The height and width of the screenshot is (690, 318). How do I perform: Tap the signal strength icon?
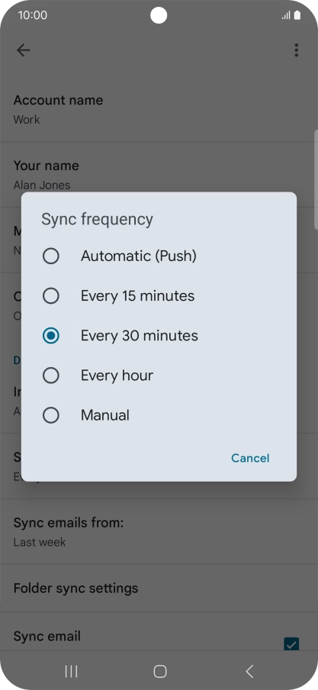(x=286, y=16)
